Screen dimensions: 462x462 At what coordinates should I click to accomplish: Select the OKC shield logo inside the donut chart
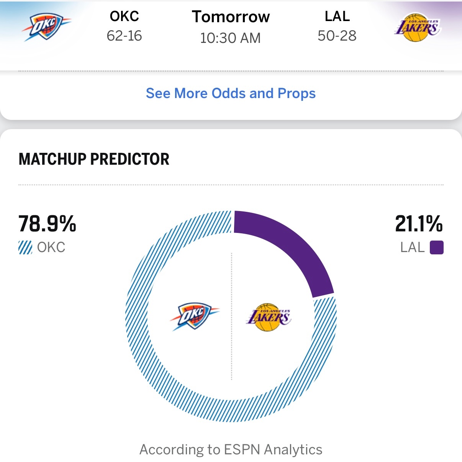point(195,317)
